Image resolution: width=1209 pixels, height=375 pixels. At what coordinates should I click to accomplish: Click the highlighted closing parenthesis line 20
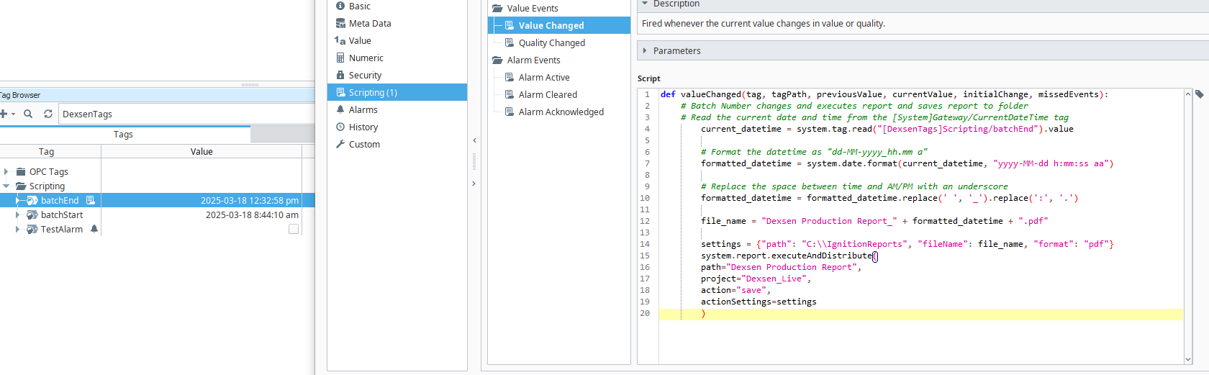point(920,314)
